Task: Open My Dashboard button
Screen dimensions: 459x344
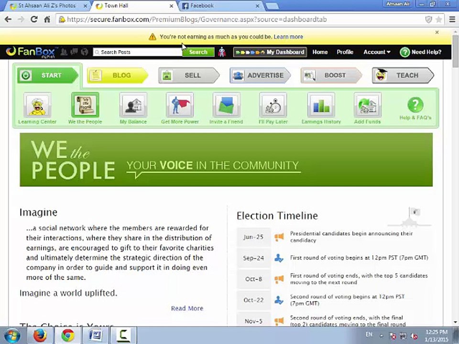Action: pos(270,52)
